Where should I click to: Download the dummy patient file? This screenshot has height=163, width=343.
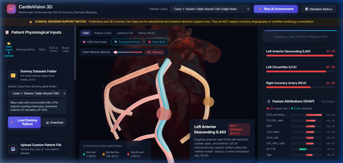[x=54, y=123]
